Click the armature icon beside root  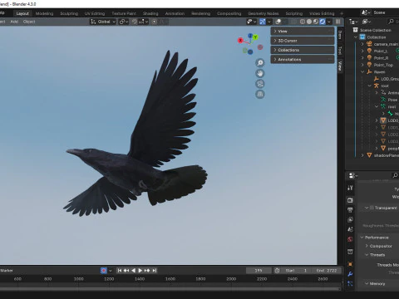[x=376, y=86]
